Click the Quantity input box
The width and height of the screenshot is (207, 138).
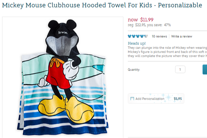180,70
